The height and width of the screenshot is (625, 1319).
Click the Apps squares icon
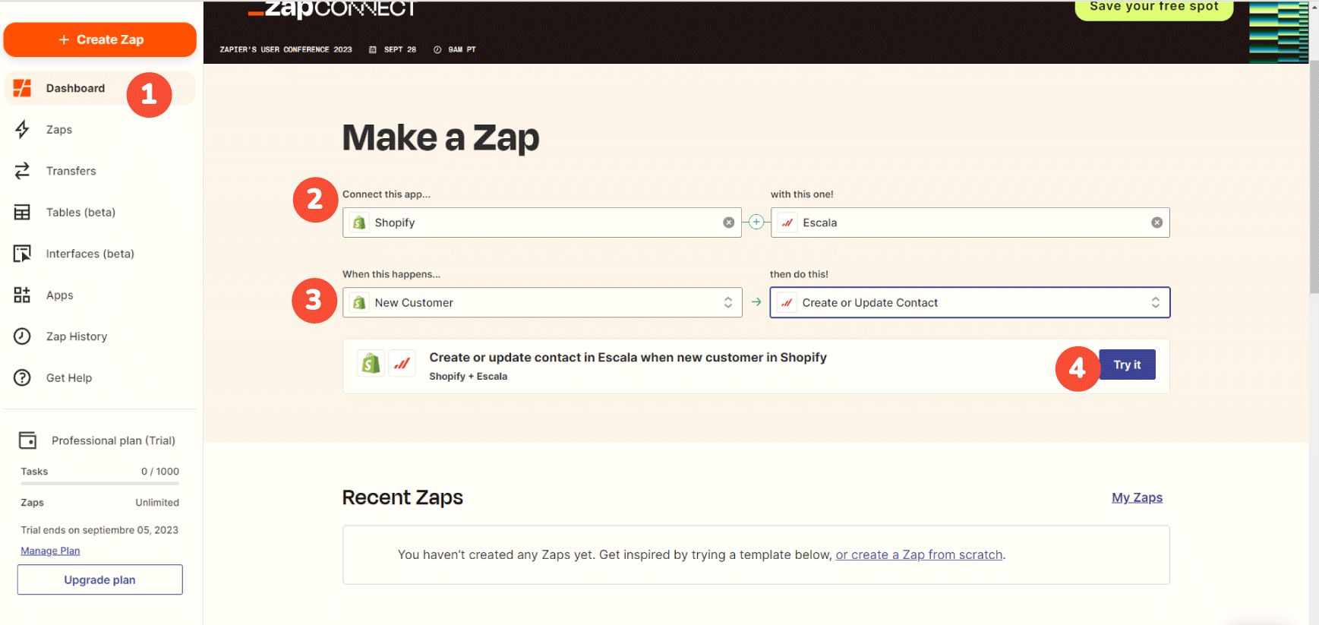(22, 295)
